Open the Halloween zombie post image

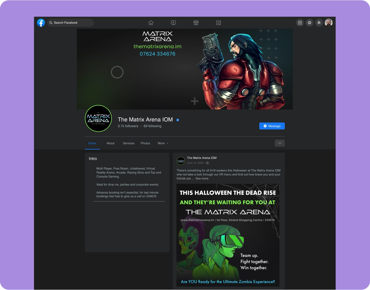(x=228, y=235)
